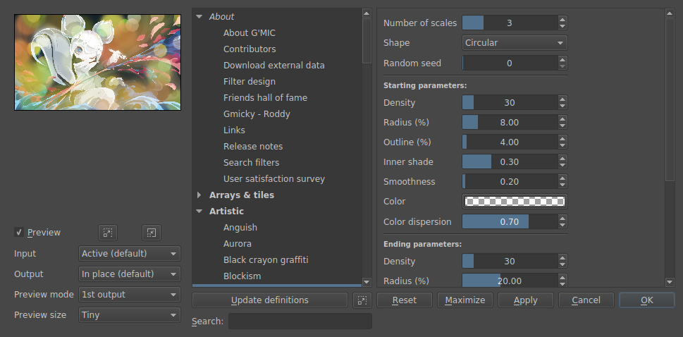Viewport: 683px width, 337px height.
Task: Decrease starting Density with down arrow
Action: [x=562, y=106]
